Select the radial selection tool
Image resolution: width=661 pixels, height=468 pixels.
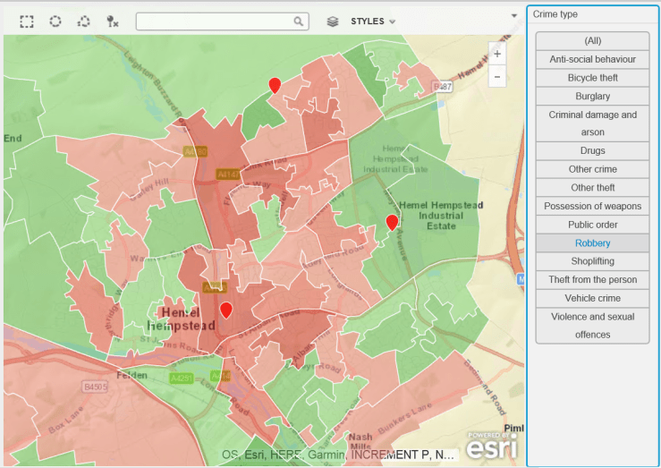coord(55,21)
